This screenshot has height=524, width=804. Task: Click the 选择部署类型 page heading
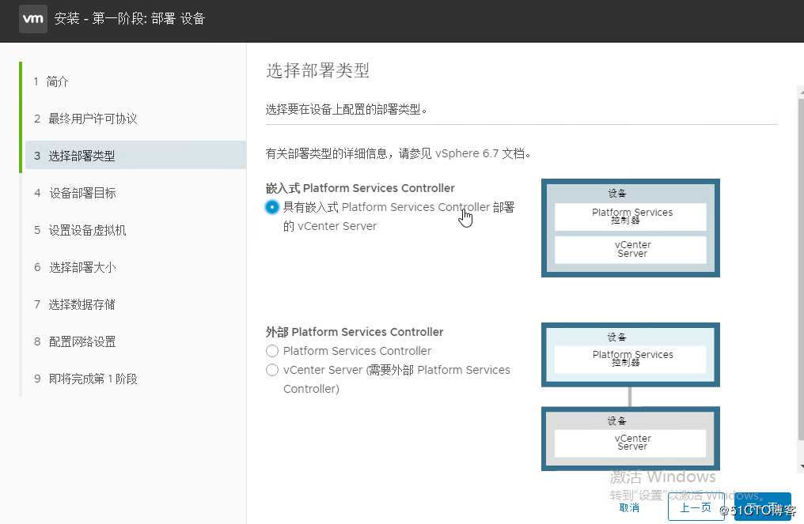(x=317, y=70)
